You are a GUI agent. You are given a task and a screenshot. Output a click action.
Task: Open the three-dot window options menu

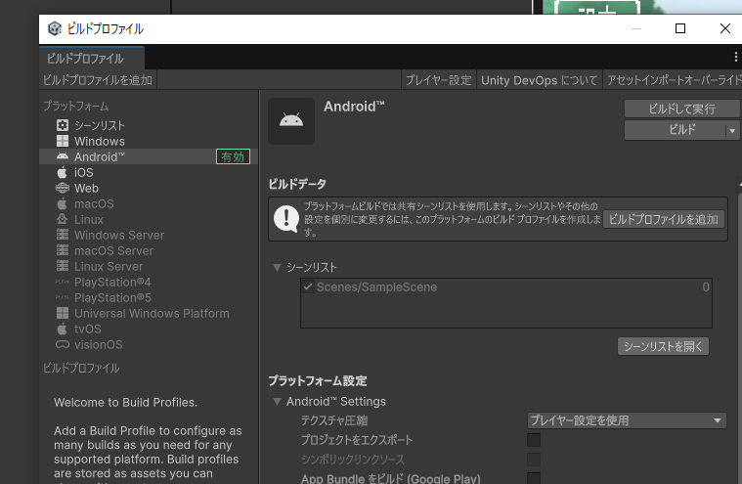(735, 58)
